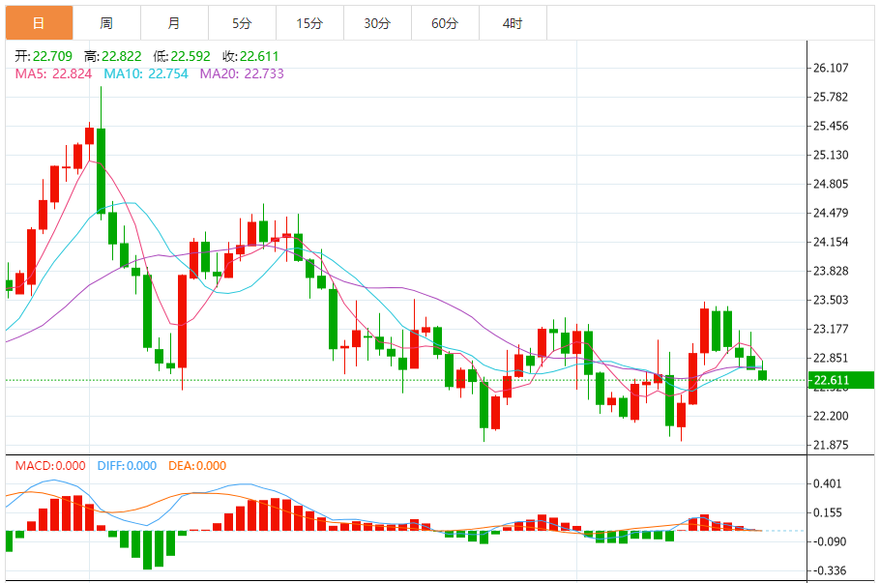Switch to the 4时 four-hour tab
The width and height of the screenshot is (880, 583).
pos(513,23)
